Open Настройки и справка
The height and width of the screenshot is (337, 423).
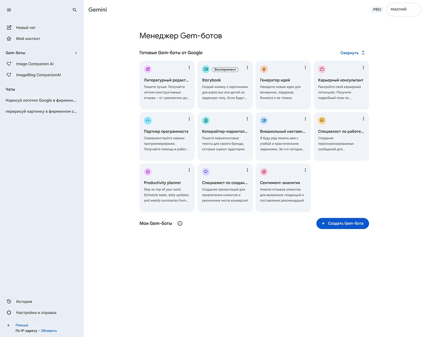click(x=36, y=313)
